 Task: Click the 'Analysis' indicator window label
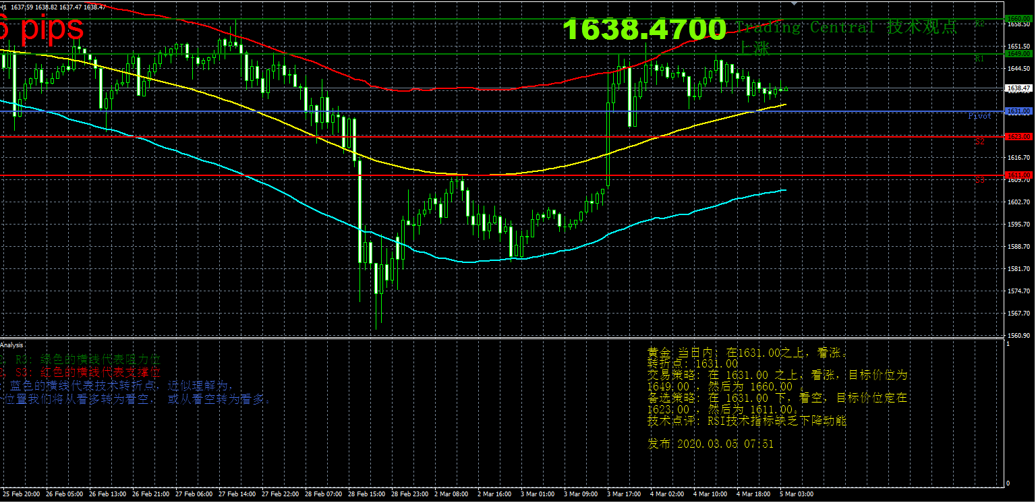11,345
